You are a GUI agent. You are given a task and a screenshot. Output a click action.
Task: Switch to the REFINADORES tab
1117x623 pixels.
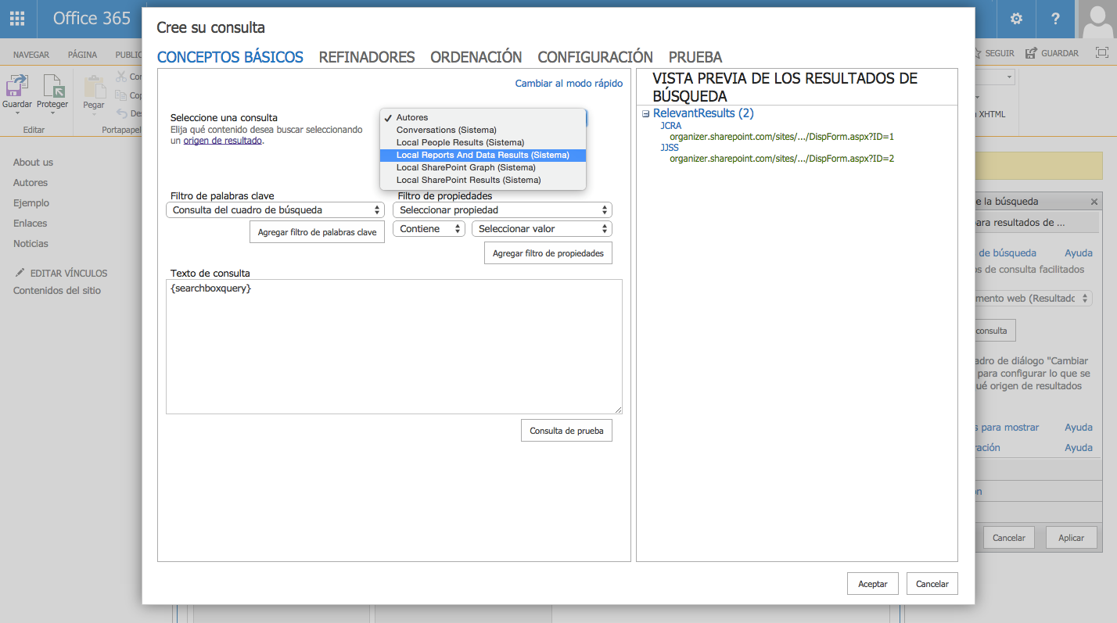pyautogui.click(x=366, y=56)
